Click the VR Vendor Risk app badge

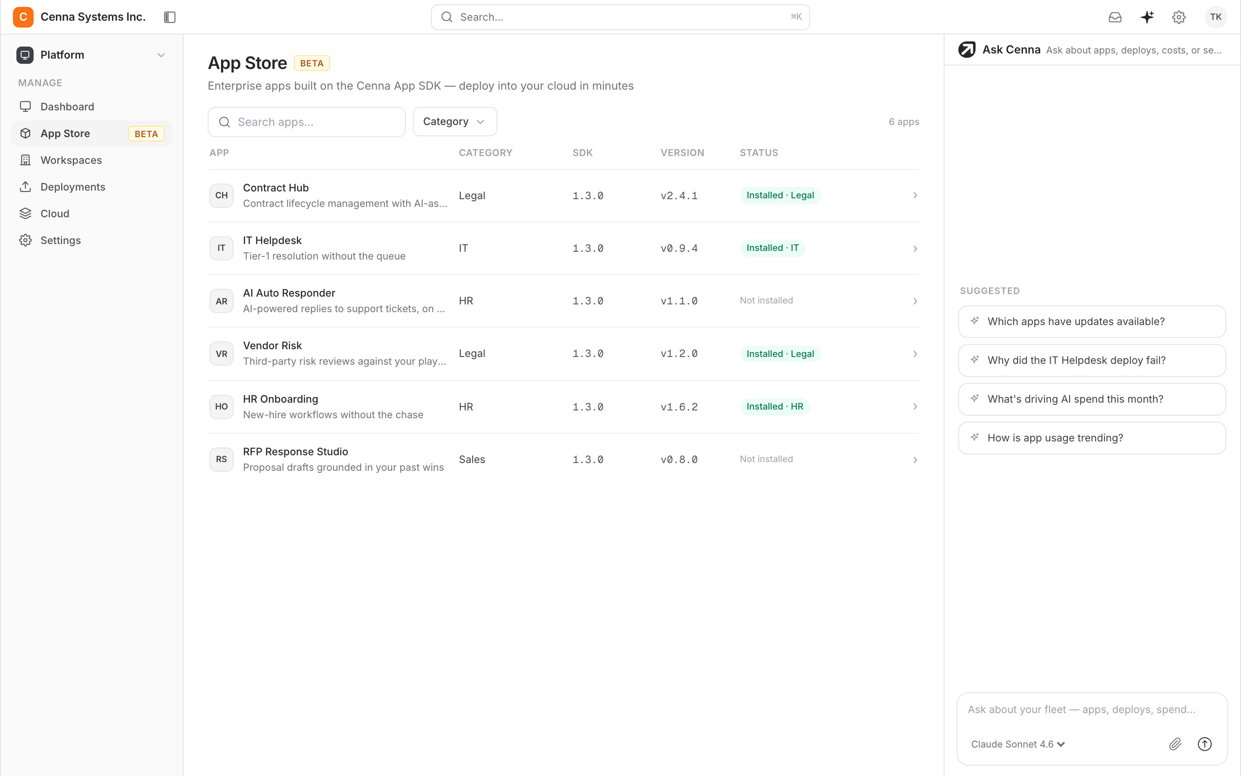point(221,354)
